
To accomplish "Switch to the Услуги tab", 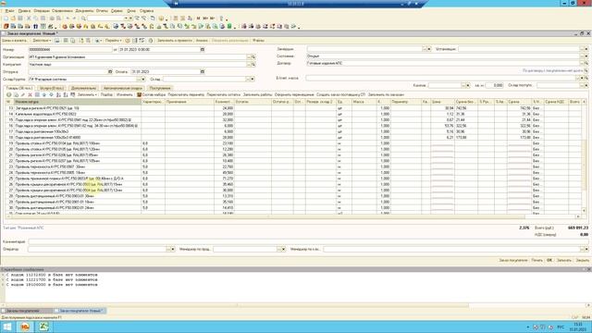I will coord(52,88).
